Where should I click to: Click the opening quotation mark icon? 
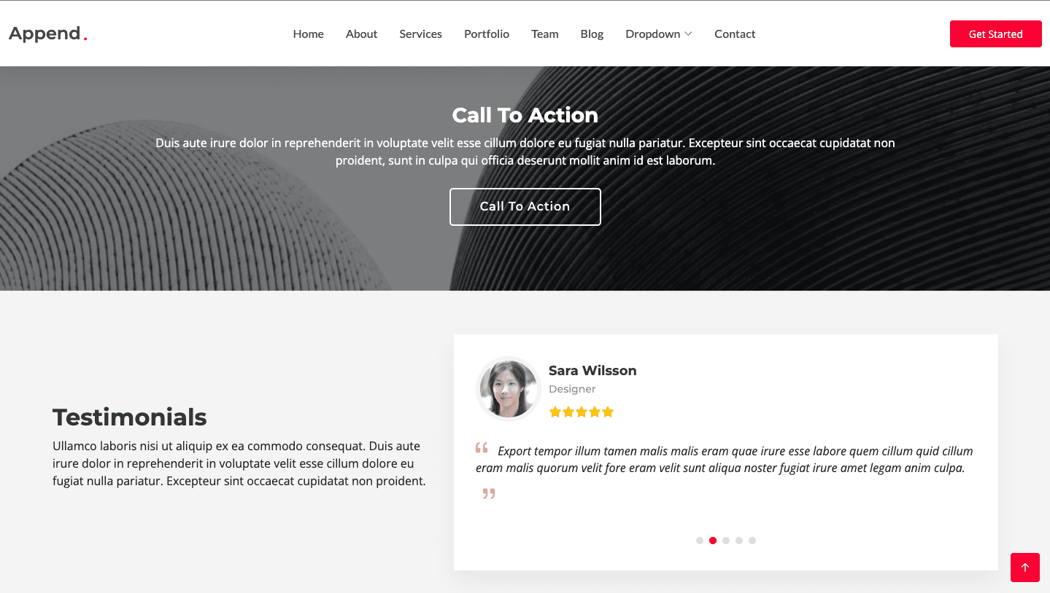[482, 448]
